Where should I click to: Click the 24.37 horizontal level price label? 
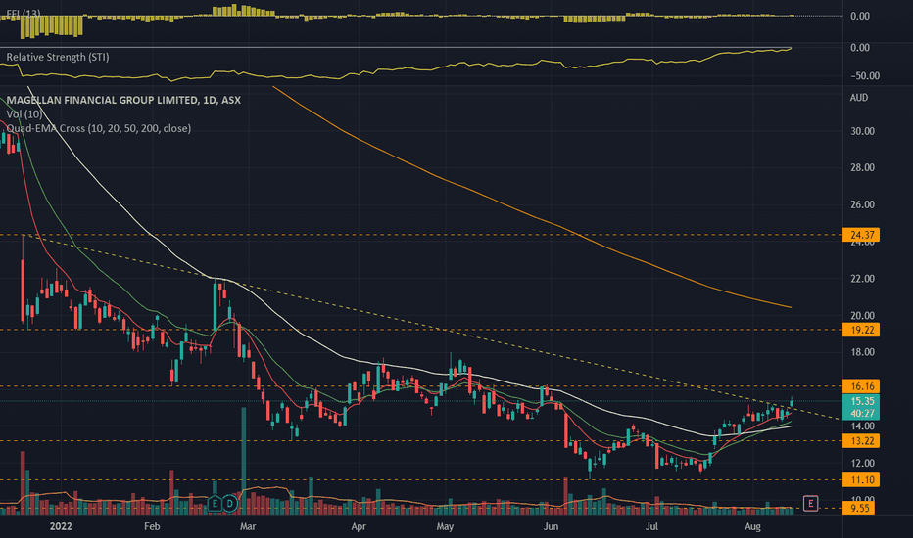point(861,235)
